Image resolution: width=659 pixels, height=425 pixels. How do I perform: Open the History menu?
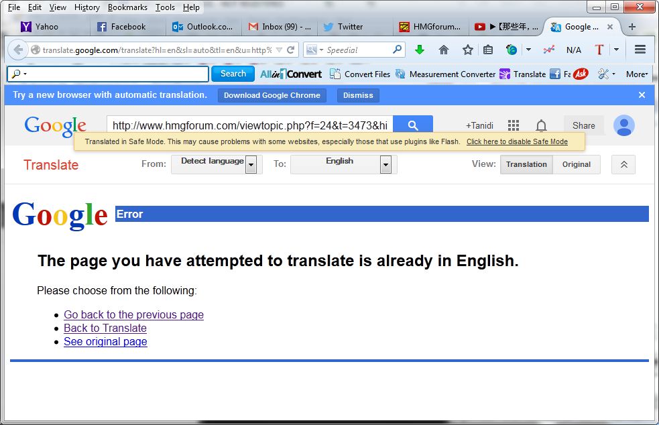tap(87, 7)
